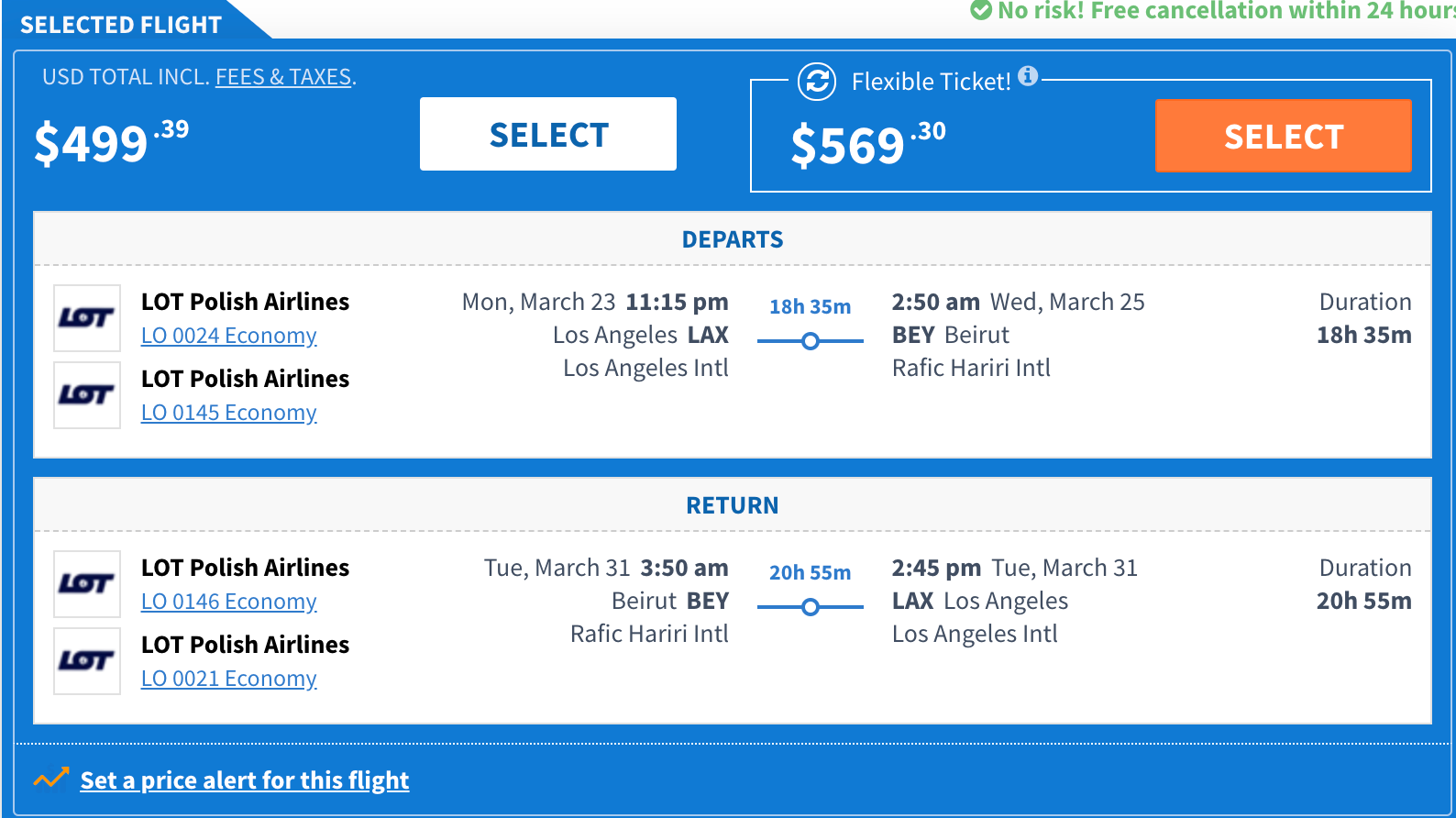The height and width of the screenshot is (818, 1456).
Task: Click LOT logo beside flight LO 0021
Action: pos(87,661)
